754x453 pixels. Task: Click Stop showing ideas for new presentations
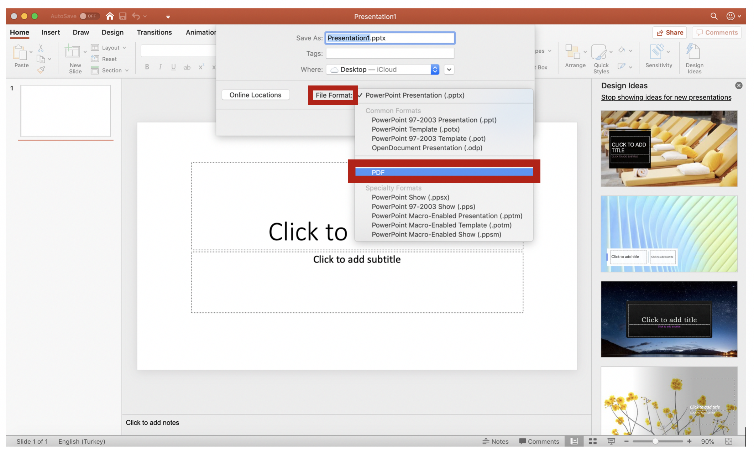point(666,97)
